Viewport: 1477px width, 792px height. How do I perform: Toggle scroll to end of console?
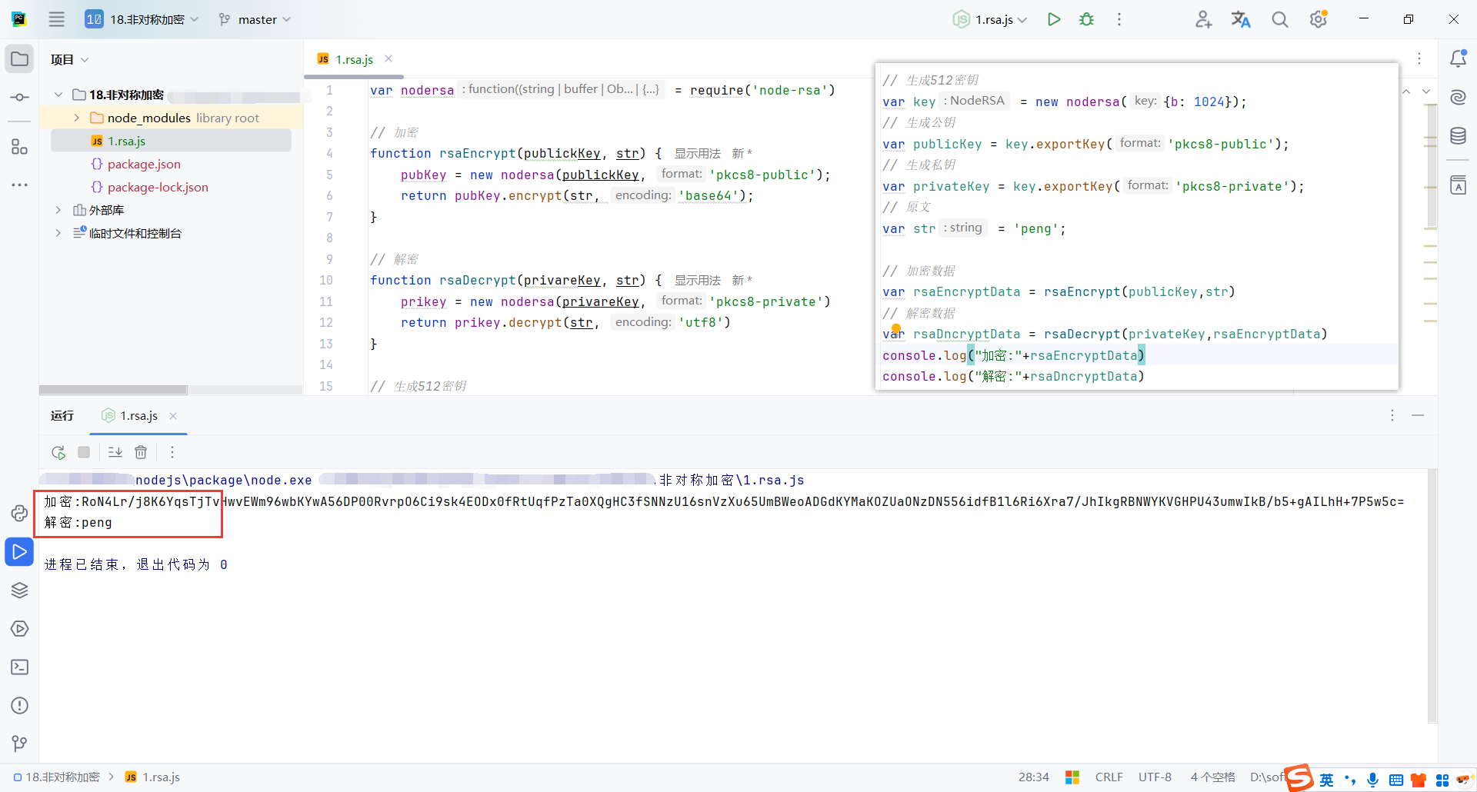115,452
